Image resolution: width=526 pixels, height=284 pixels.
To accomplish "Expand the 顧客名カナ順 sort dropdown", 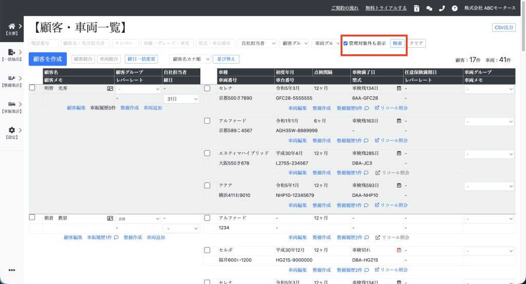I will [x=191, y=59].
